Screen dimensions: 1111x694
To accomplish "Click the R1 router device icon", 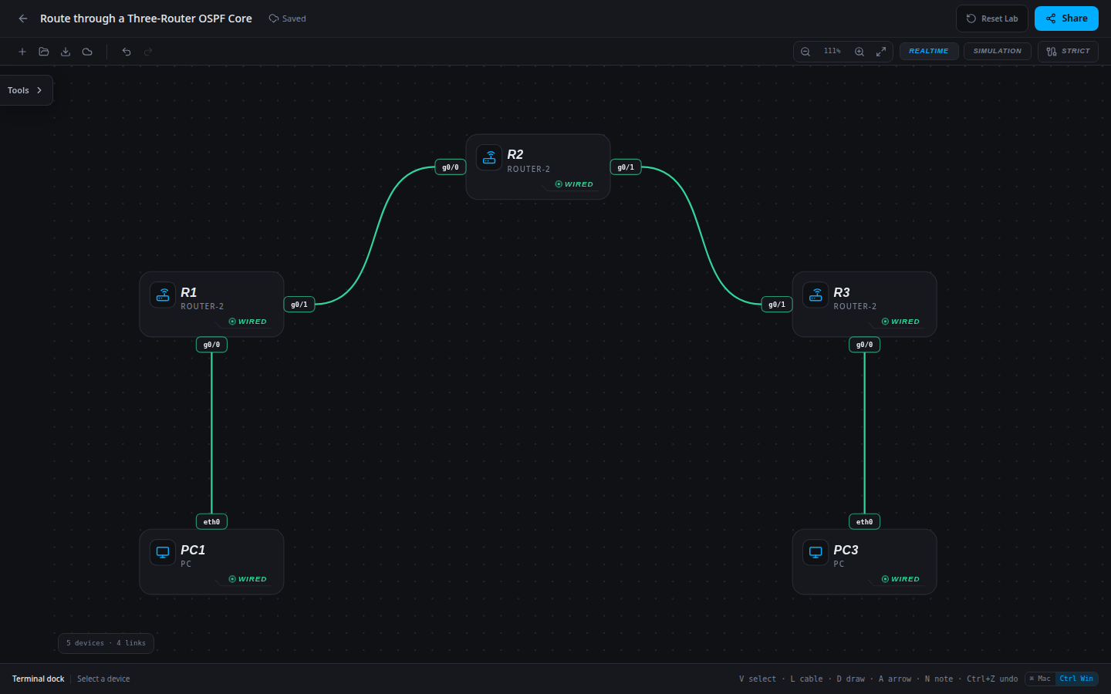I will coord(163,295).
